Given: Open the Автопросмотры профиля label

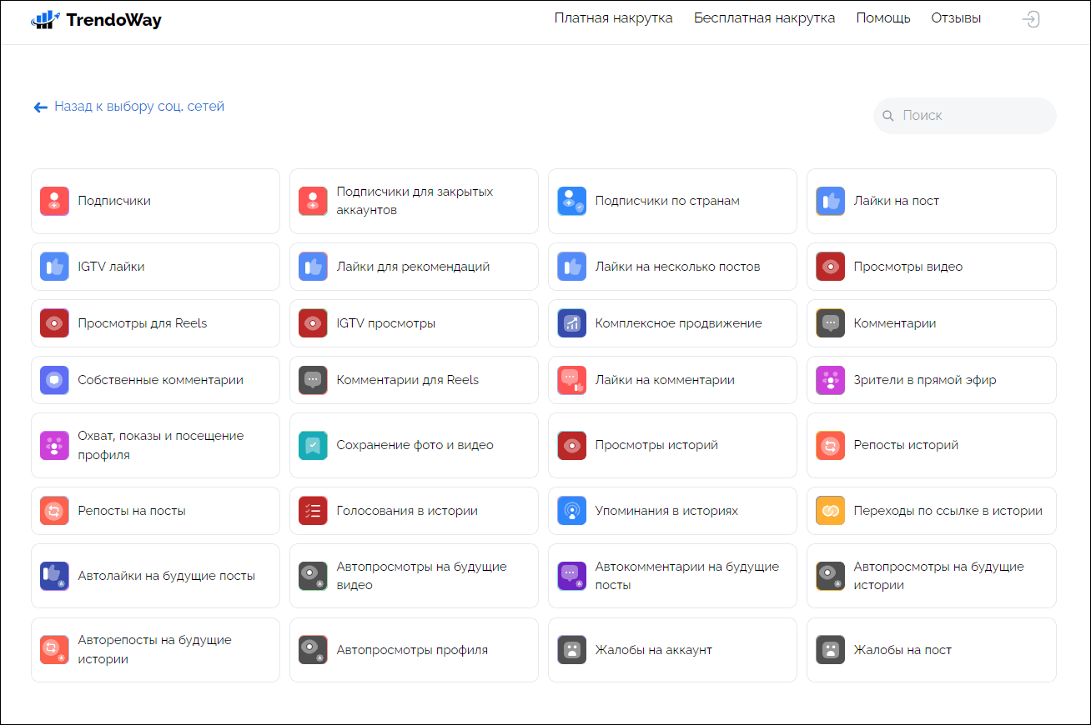Looking at the screenshot, I should tap(412, 650).
